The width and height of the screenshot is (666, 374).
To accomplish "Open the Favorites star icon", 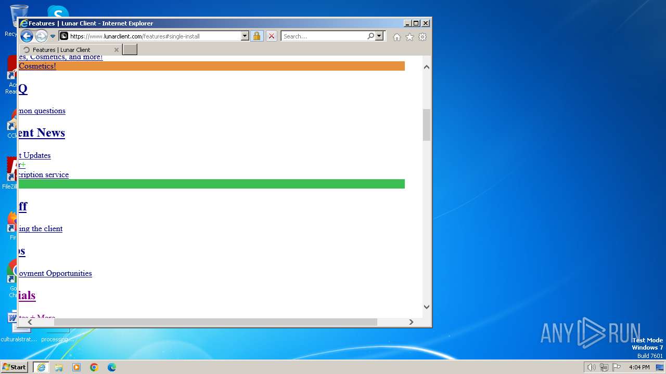I will pos(409,37).
